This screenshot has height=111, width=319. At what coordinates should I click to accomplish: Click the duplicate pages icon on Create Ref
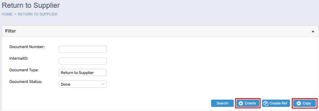click(x=266, y=103)
